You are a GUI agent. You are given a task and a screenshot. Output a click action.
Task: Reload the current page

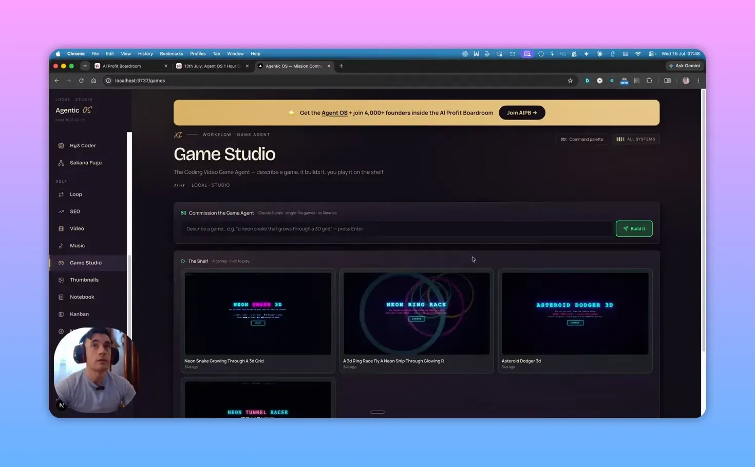[81, 81]
